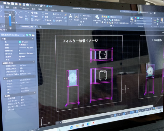The width and height of the screenshot is (164, 131).
Task: Click the keyword search field in title bar
Action: click(x=128, y=11)
